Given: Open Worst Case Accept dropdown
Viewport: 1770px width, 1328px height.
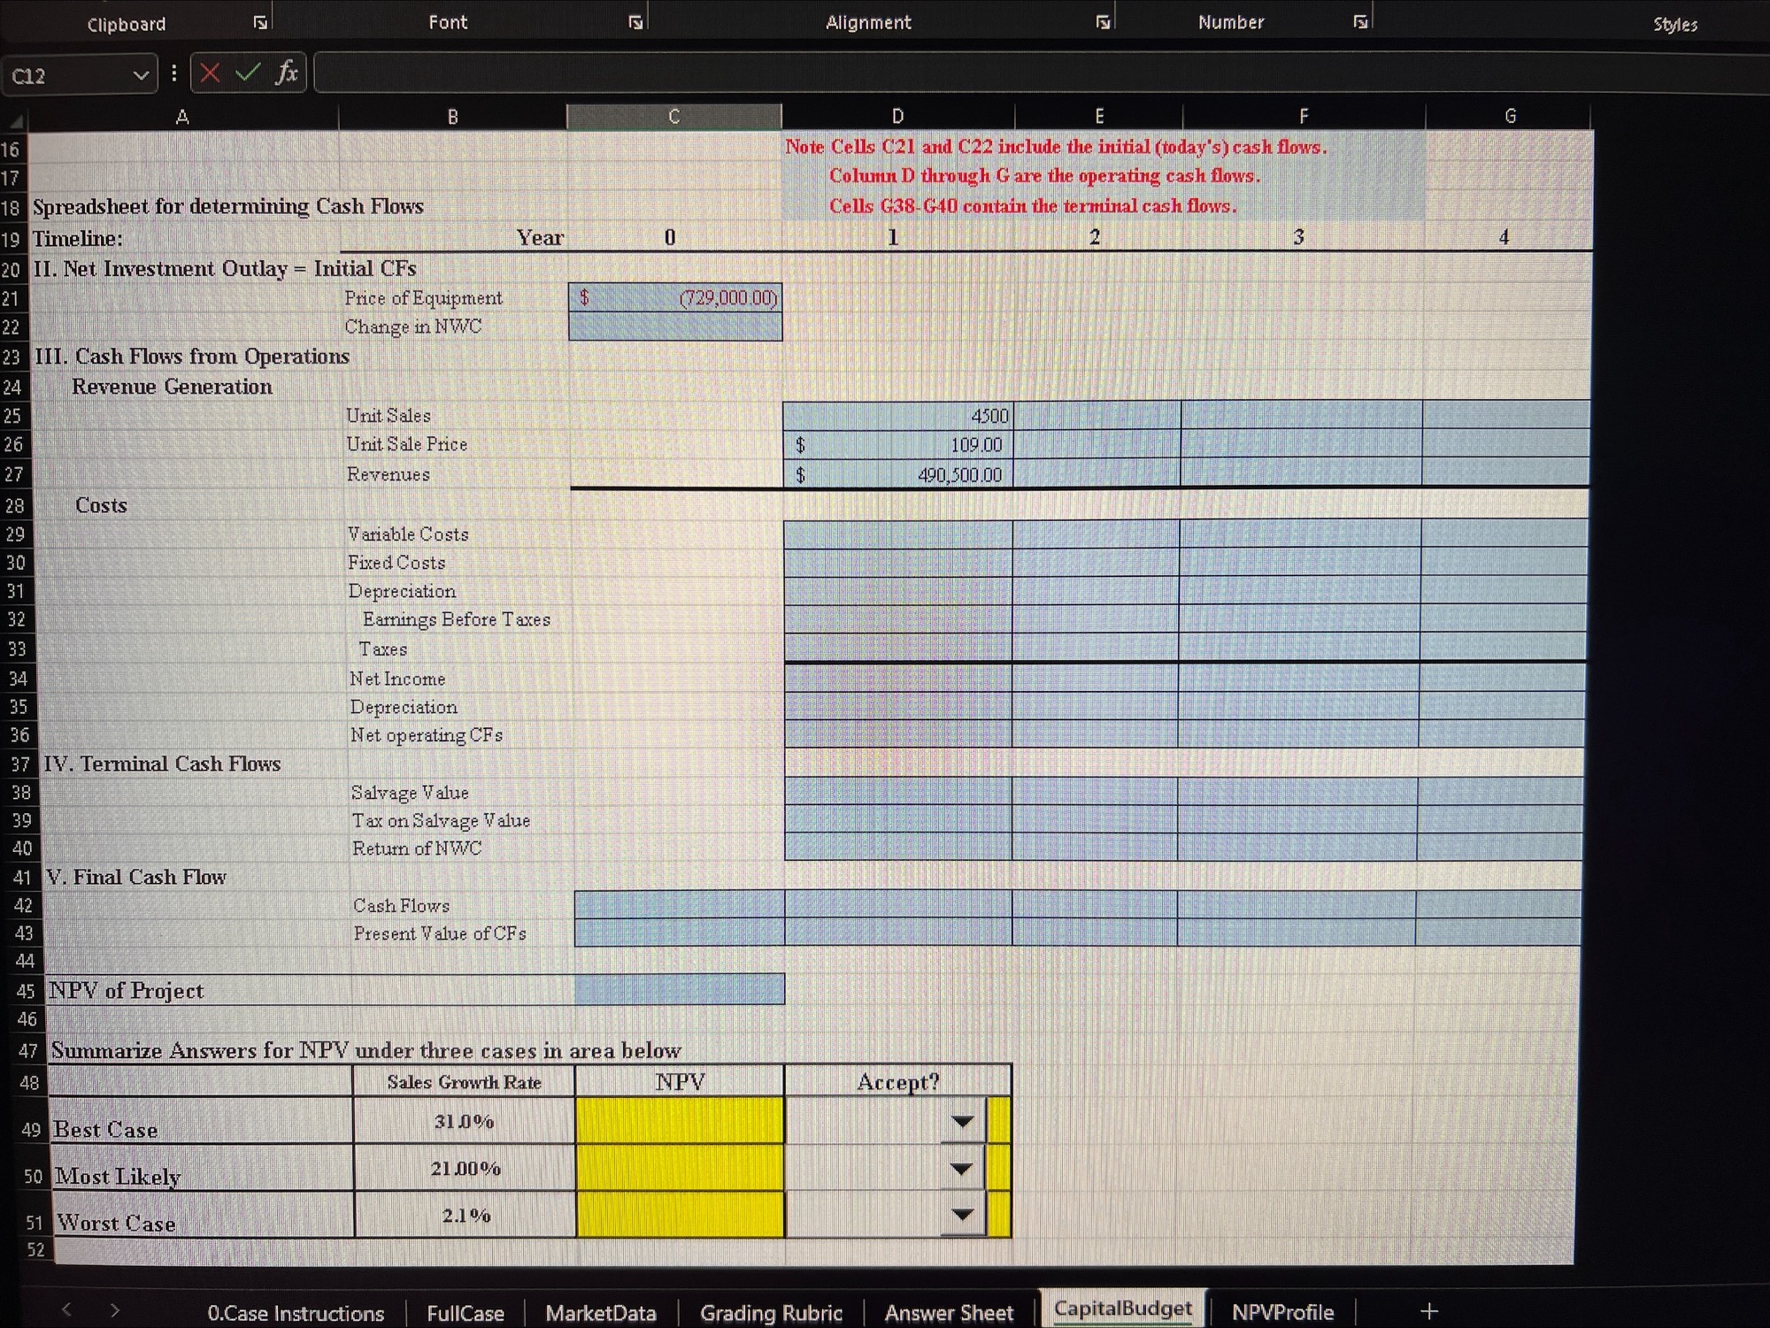Looking at the screenshot, I should point(962,1215).
